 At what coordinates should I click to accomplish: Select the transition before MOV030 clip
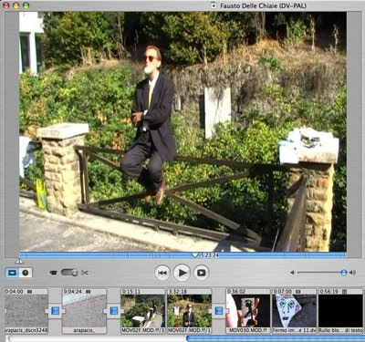219,311
